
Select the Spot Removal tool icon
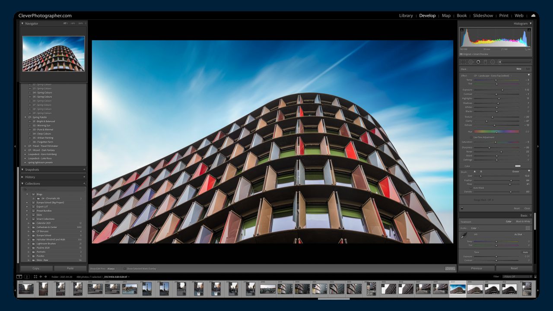point(471,62)
